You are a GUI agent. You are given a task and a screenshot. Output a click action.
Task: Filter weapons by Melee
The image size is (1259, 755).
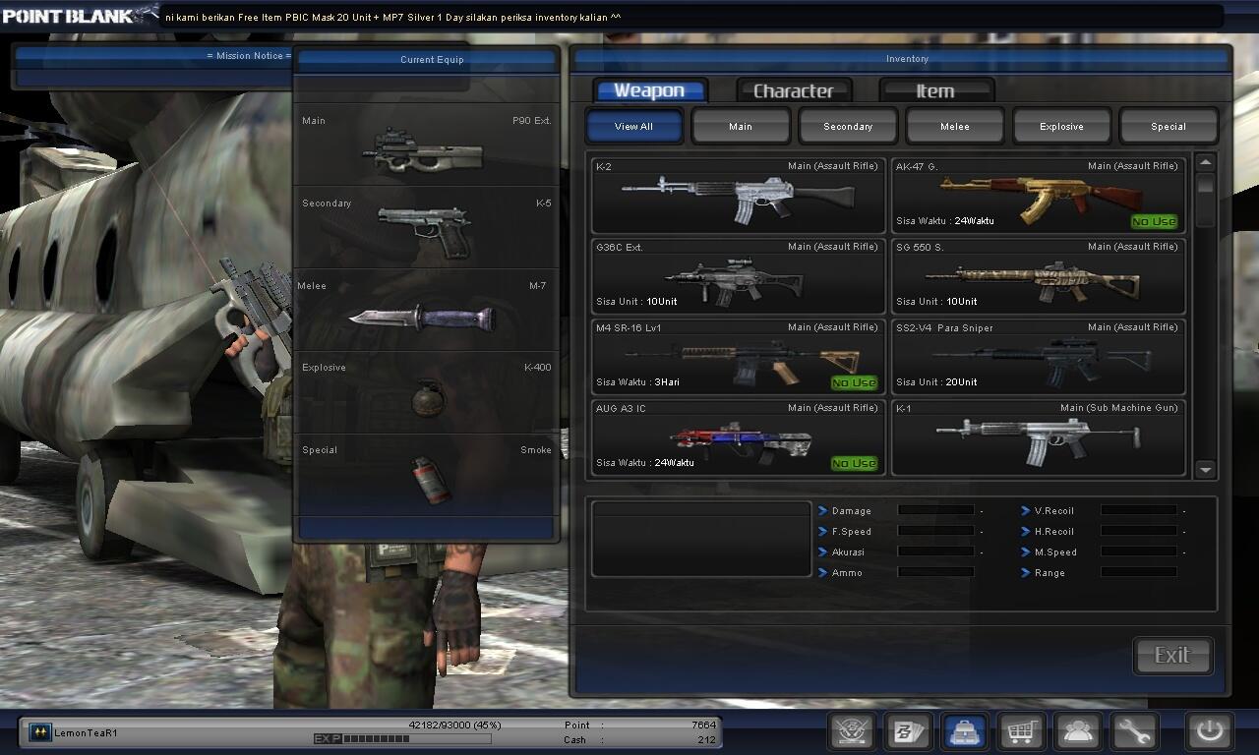955,126
